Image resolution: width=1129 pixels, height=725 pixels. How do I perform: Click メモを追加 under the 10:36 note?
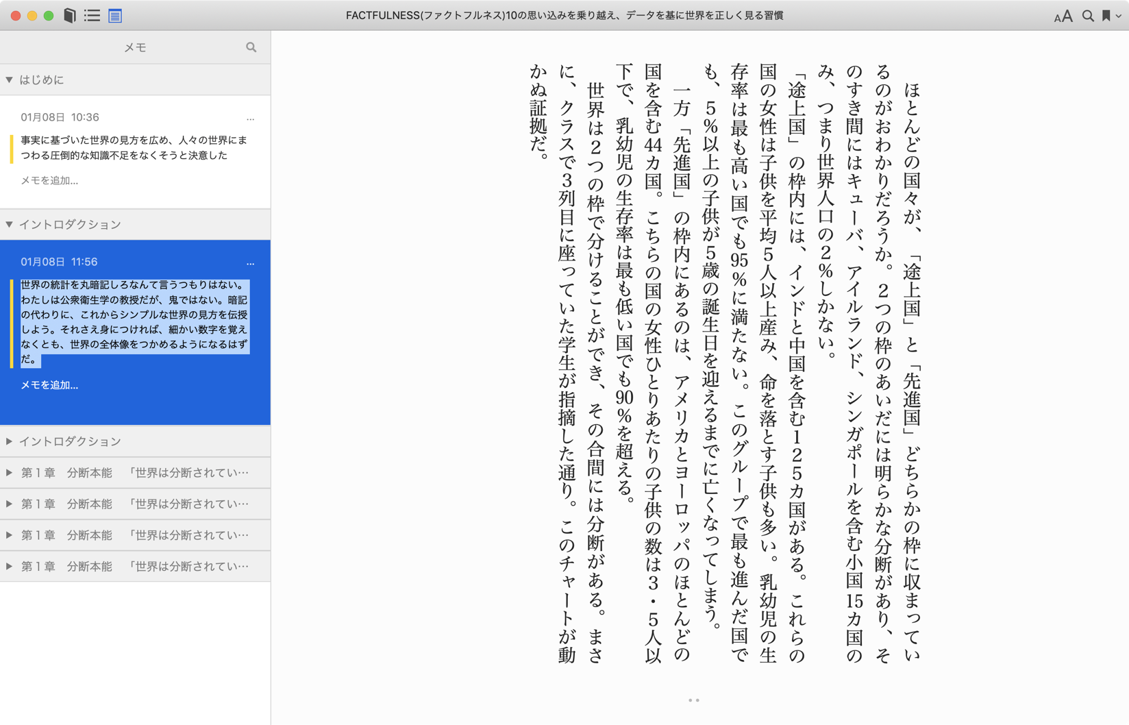pyautogui.click(x=49, y=180)
